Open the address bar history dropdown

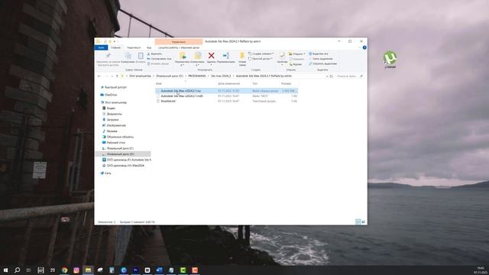pos(327,76)
